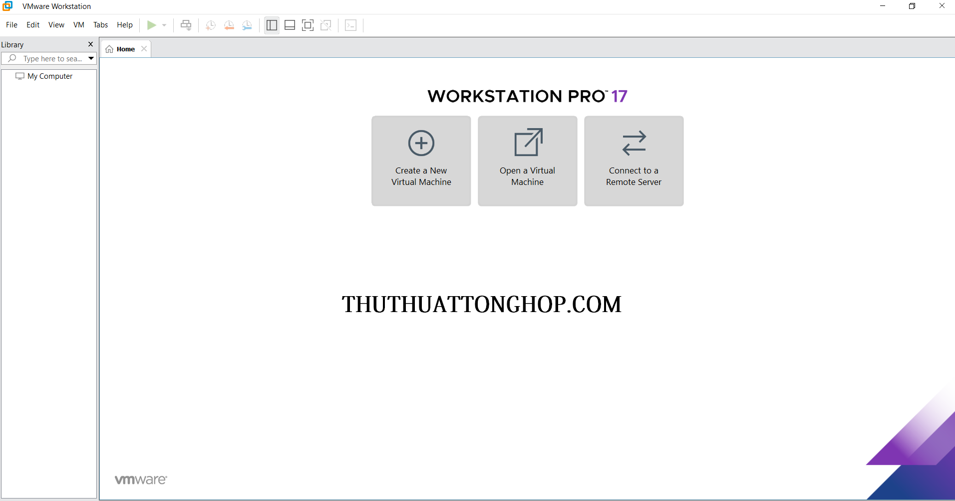The height and width of the screenshot is (501, 955).
Task: Enter full screen mode
Action: (308, 25)
